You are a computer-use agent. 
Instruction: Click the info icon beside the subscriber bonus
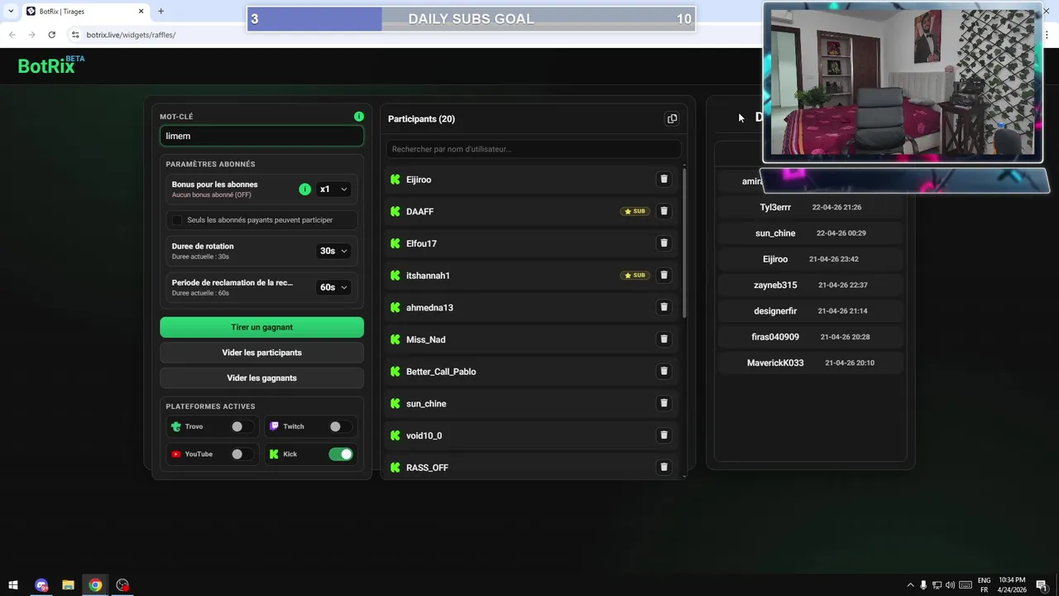tap(304, 189)
